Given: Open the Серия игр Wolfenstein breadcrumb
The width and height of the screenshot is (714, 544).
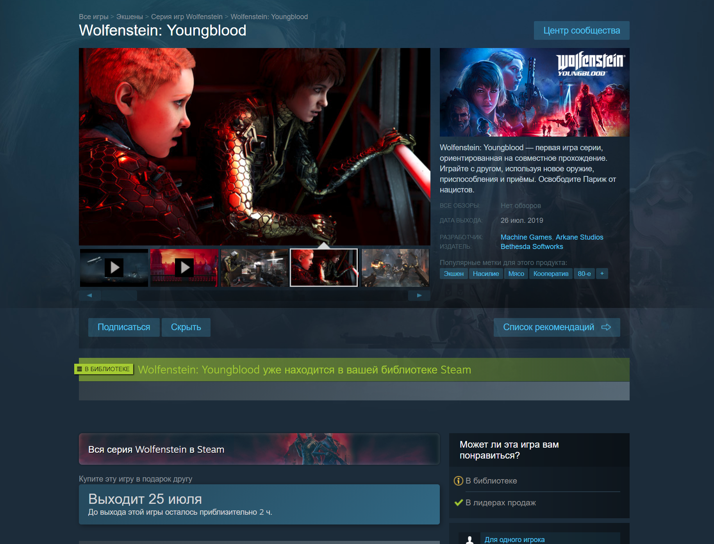Looking at the screenshot, I should [x=187, y=17].
